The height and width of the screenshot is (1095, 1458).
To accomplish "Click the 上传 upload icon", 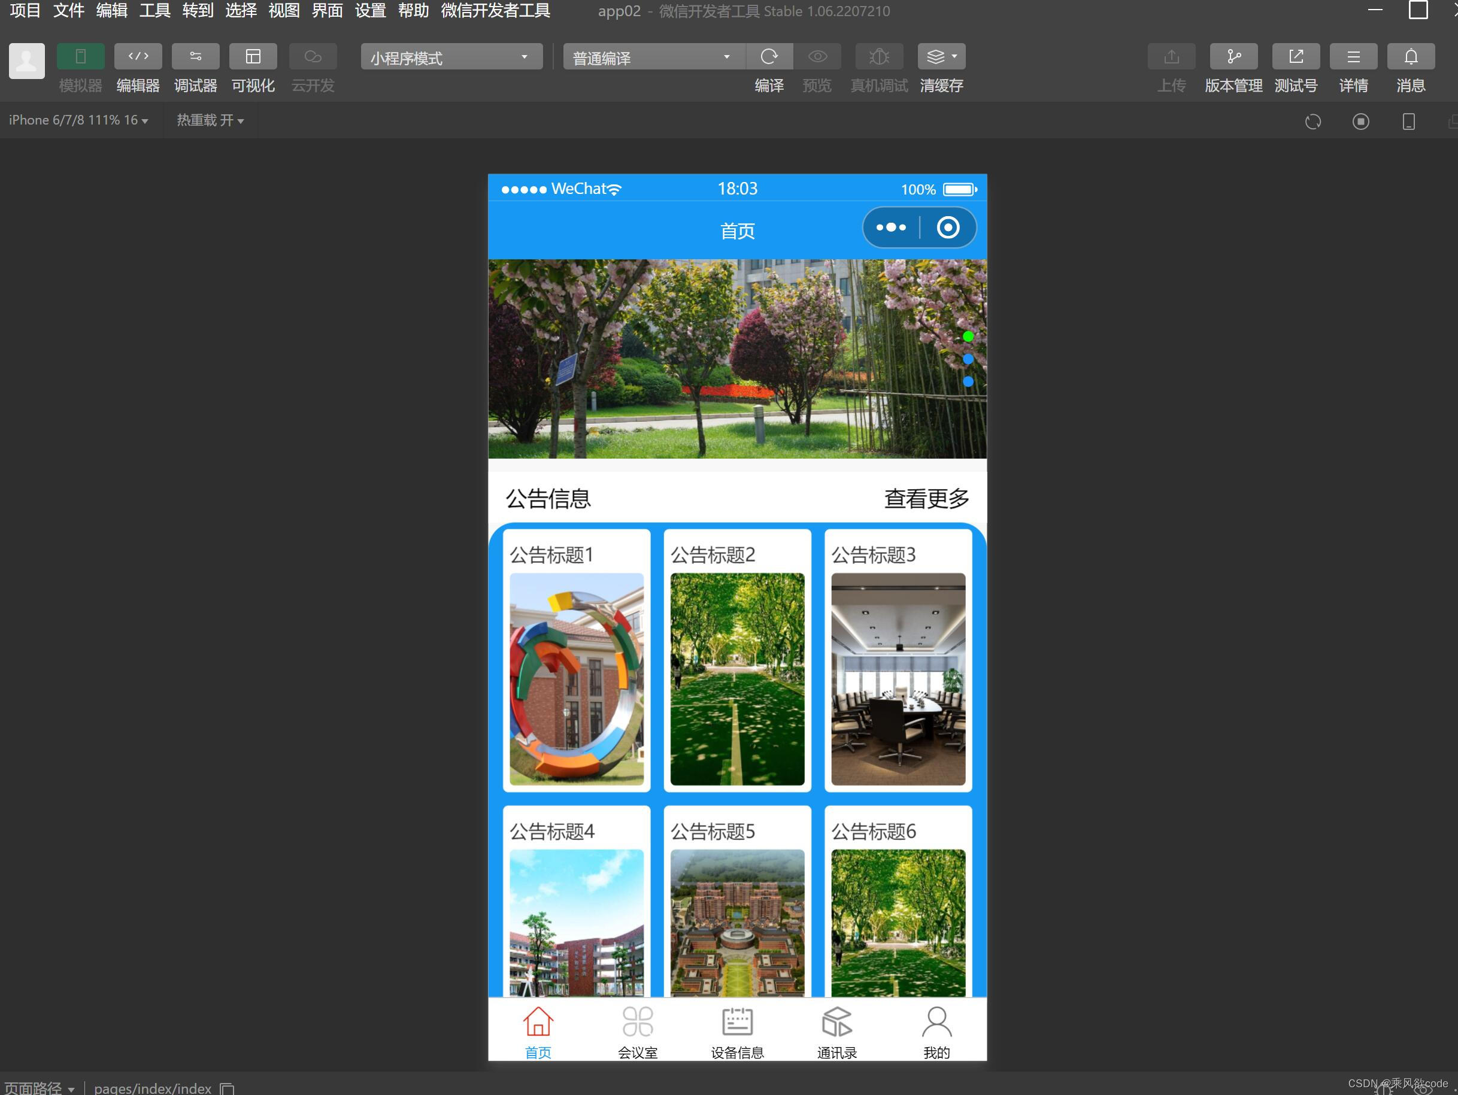I will [x=1171, y=57].
